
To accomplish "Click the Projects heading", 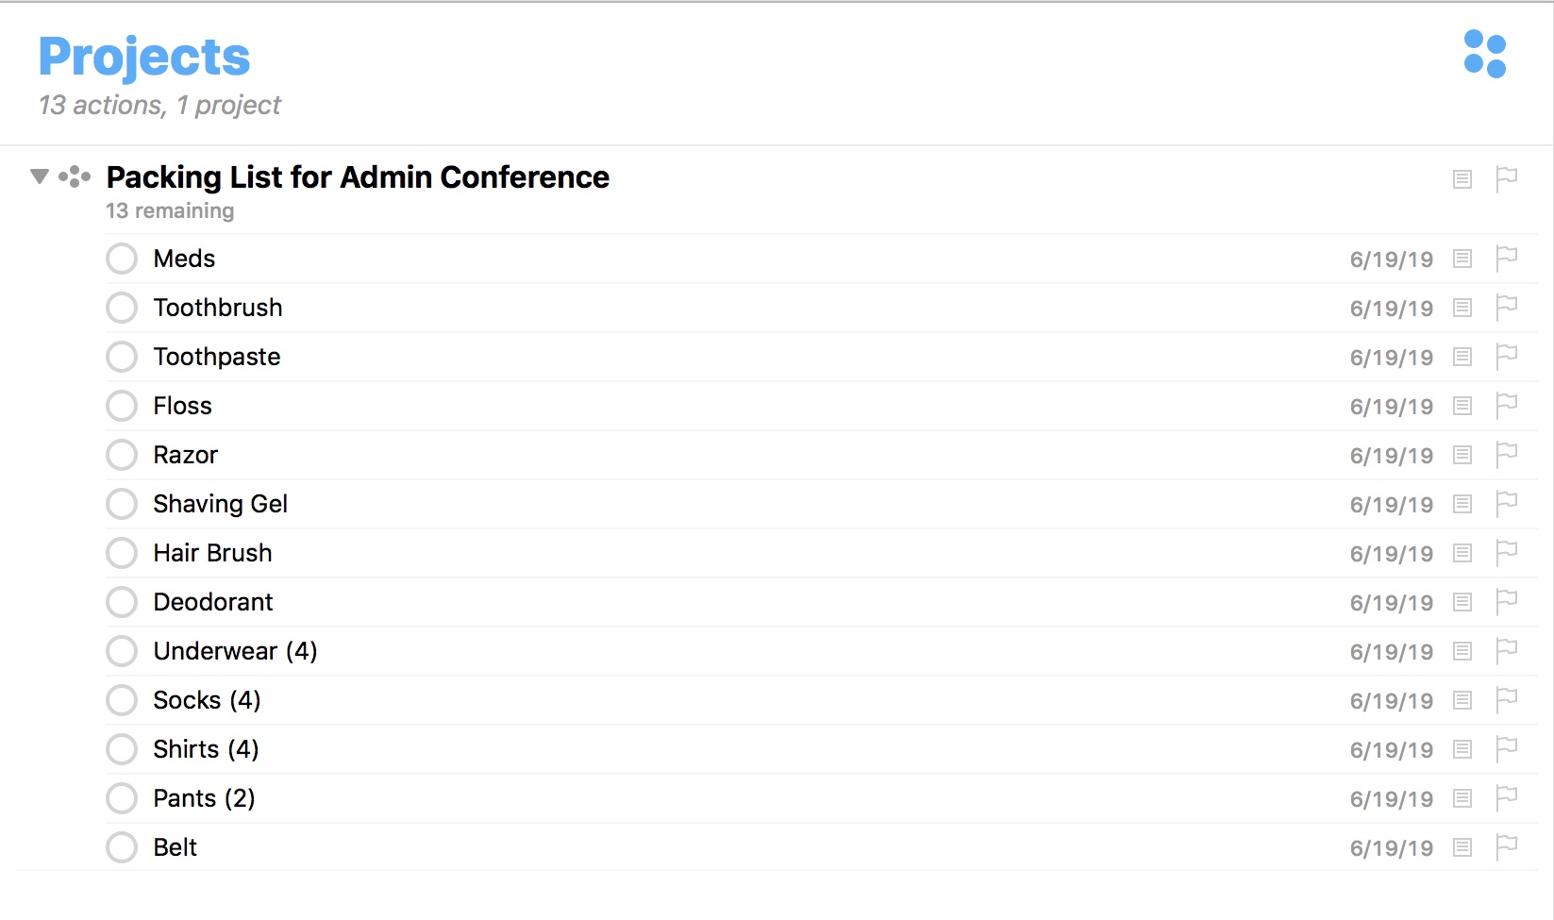I will coord(144,57).
